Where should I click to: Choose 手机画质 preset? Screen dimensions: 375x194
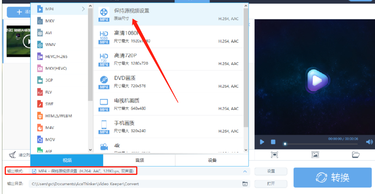click(168, 127)
